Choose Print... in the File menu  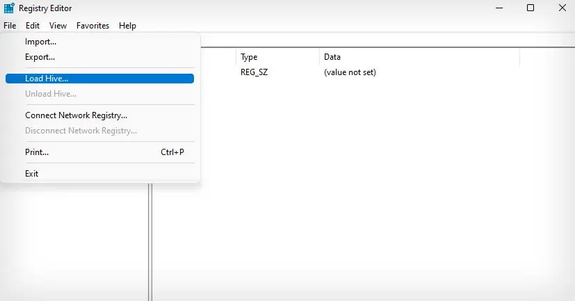pyautogui.click(x=99, y=152)
